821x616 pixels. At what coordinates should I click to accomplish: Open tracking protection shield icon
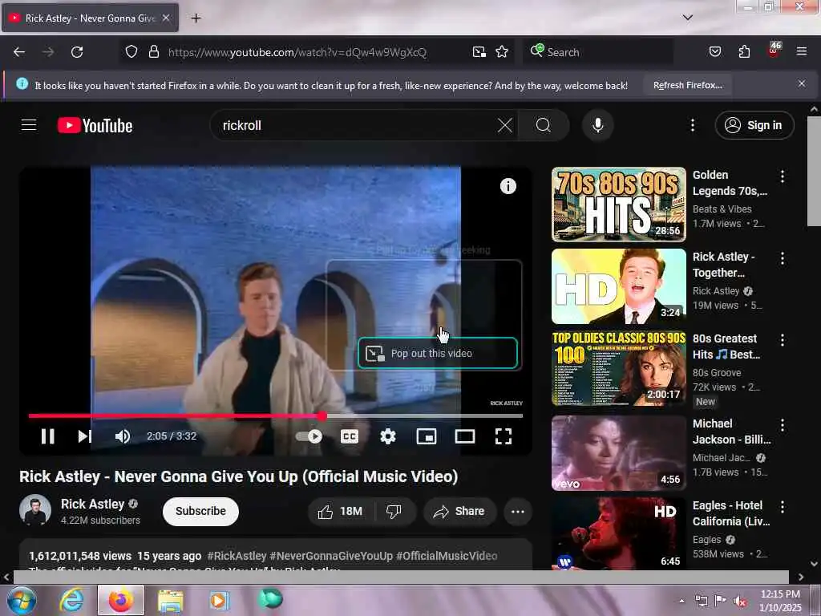click(131, 52)
